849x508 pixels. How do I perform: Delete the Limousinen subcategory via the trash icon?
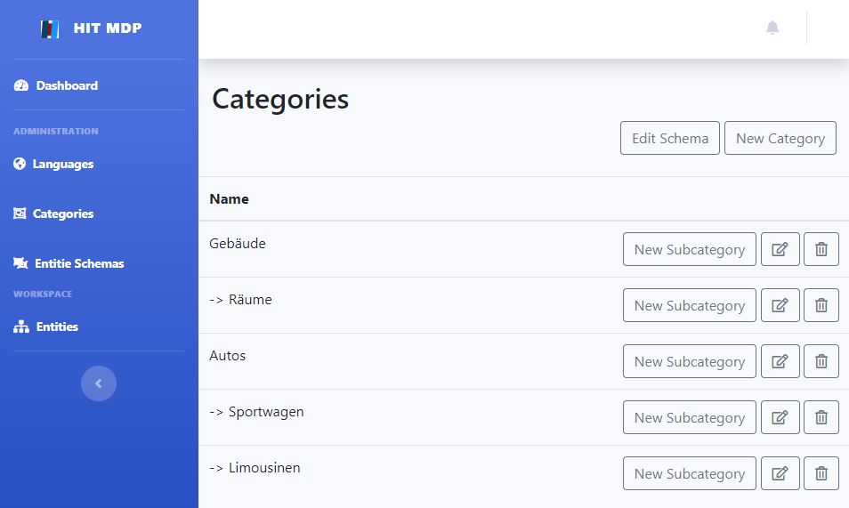(x=821, y=473)
